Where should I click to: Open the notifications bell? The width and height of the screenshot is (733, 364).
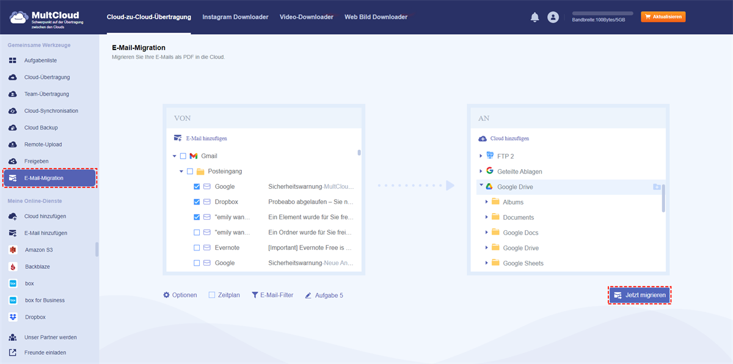(x=534, y=18)
